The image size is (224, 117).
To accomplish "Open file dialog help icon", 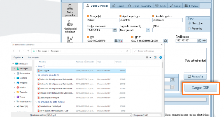I will (160, 57).
